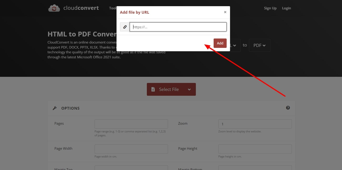Open the PDF output format dropdown
Screen dimensions: 342x170
coord(260,45)
